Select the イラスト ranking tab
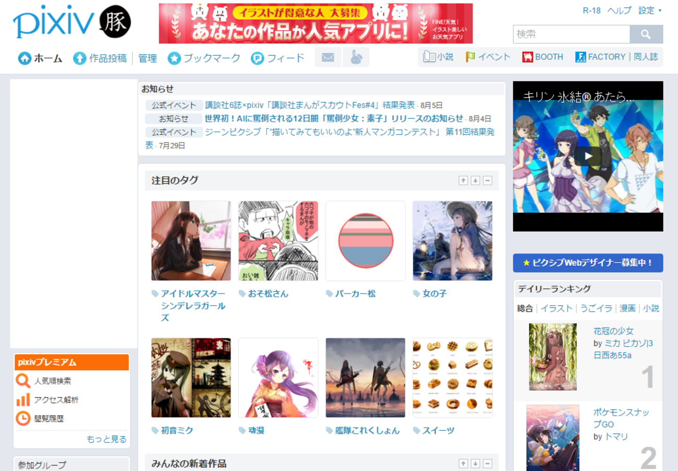Viewport: 678px width, 471px height. click(x=556, y=308)
